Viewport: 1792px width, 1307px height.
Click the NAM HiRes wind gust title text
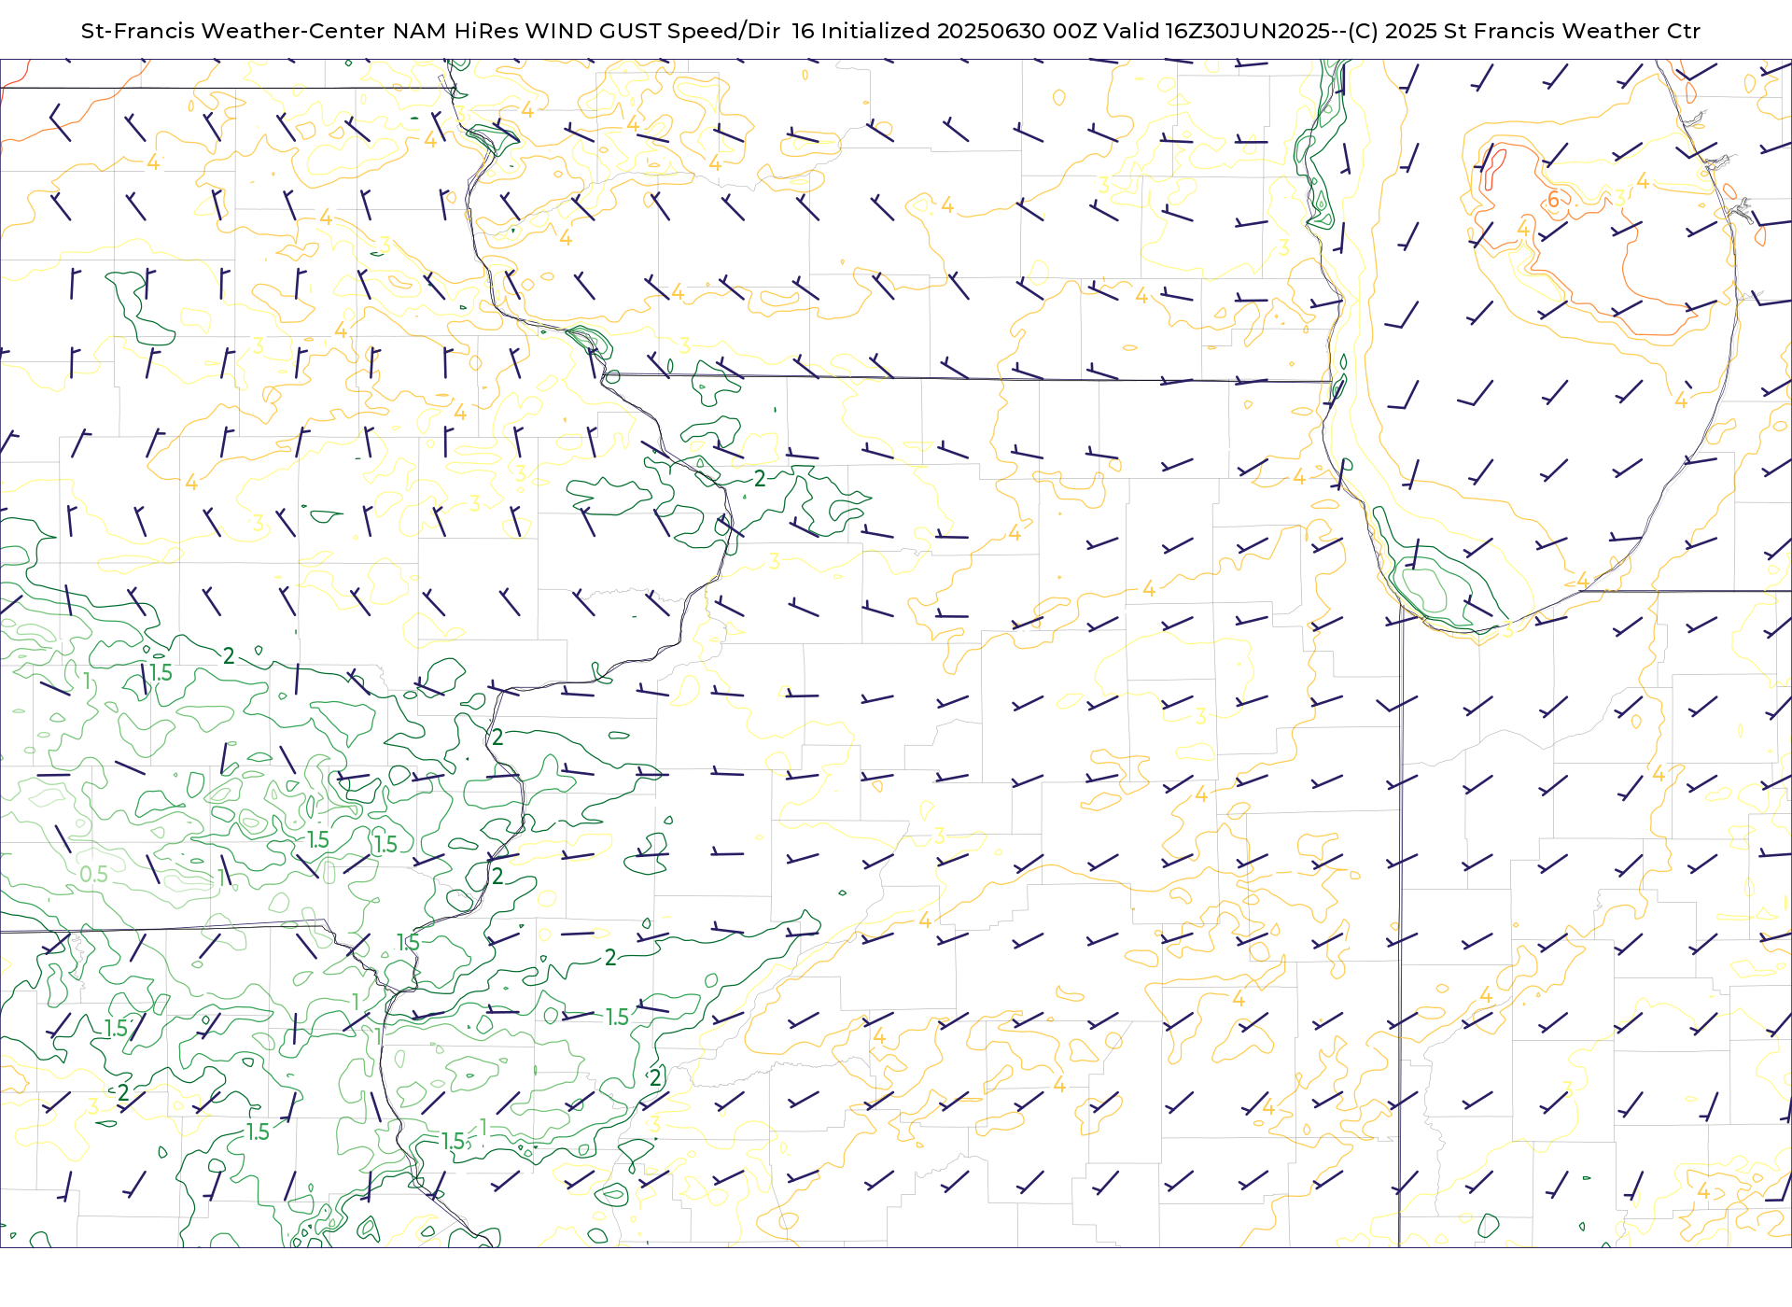click(890, 31)
